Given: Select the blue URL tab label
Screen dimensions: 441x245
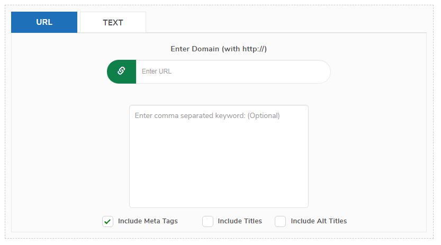Looking at the screenshot, I should click(x=44, y=22).
